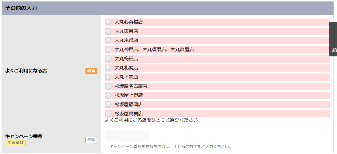The width and height of the screenshot is (337, 154).
Task: Choose 大丸東京店 as your store
Action: [108, 31]
